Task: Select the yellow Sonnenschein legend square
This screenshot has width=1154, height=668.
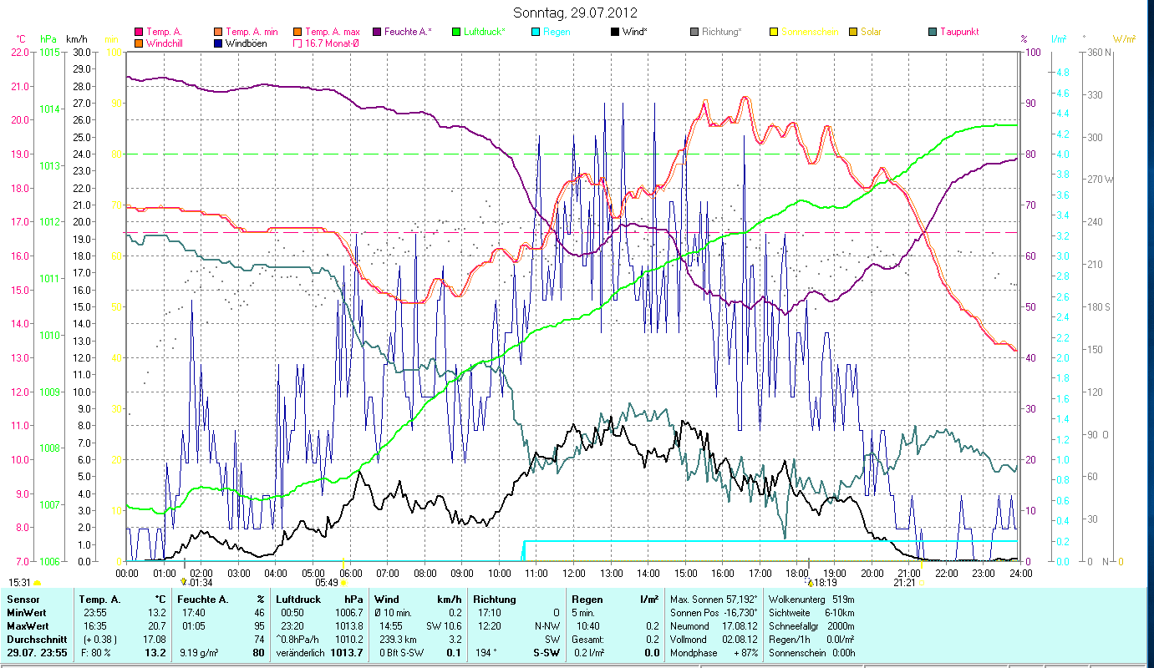Action: coord(773,32)
